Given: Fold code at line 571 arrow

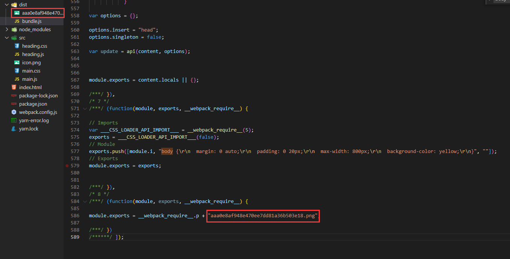Looking at the screenshot, I should point(85,109).
